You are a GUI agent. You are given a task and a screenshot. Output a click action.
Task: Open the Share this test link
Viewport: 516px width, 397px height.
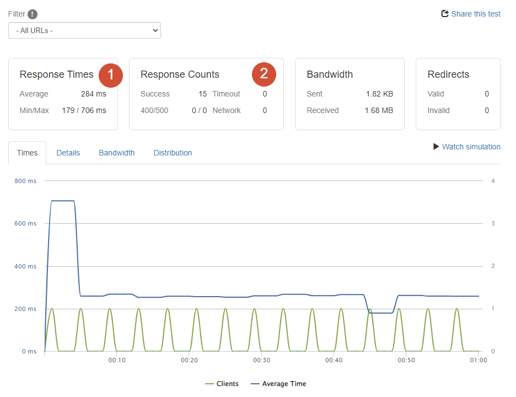click(x=475, y=13)
